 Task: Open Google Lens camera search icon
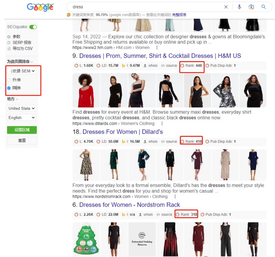point(251,7)
